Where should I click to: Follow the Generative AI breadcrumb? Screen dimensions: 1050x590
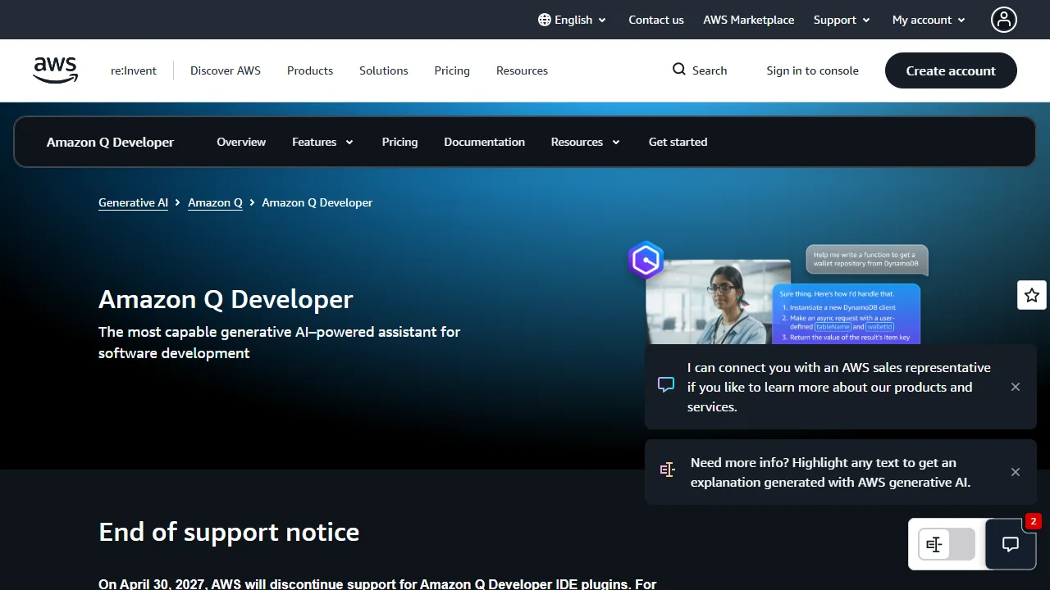133,202
